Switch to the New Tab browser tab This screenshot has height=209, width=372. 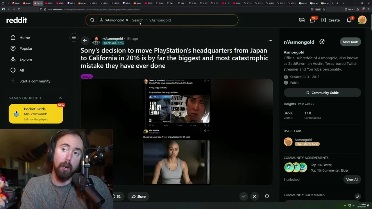15,3
